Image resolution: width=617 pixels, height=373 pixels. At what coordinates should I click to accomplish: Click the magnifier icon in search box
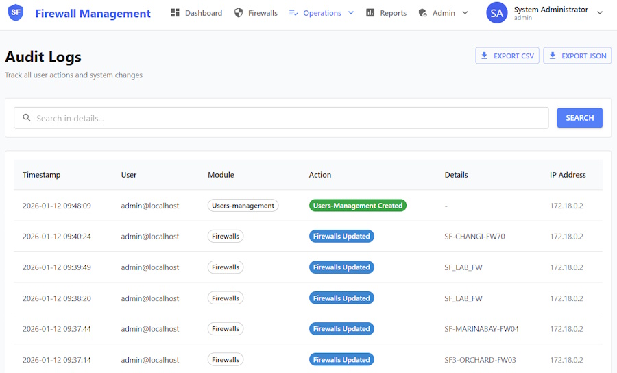pos(27,118)
